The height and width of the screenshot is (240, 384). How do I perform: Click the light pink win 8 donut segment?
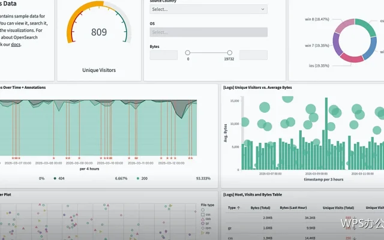344,25
